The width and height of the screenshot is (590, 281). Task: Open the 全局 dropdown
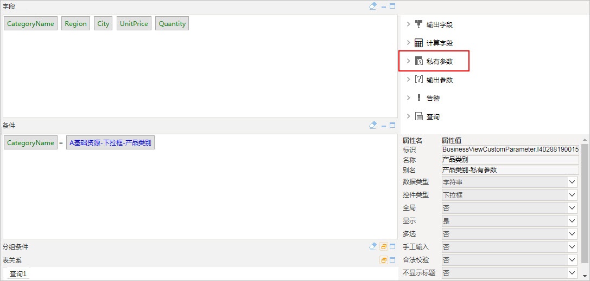pos(510,208)
